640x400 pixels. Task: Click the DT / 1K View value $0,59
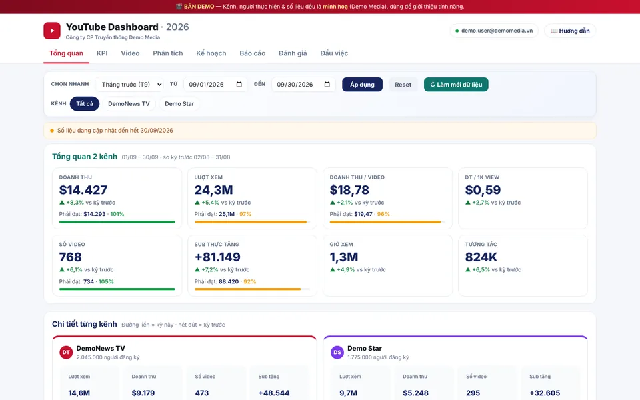pos(483,190)
